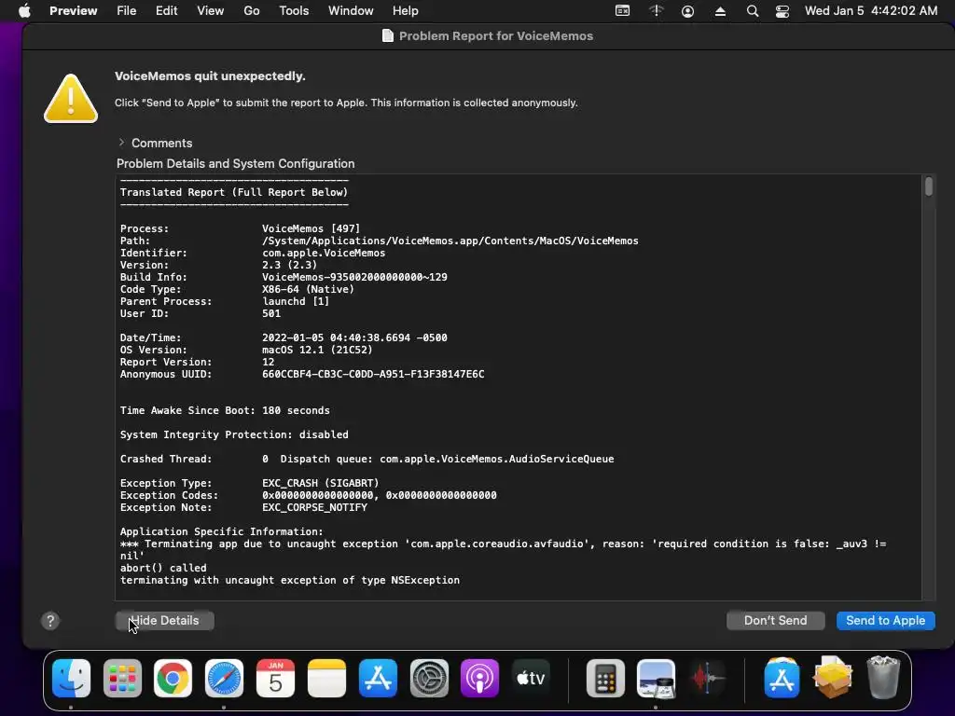The height and width of the screenshot is (716, 955).
Task: Open Podcasts from the Dock
Action: coord(479,678)
